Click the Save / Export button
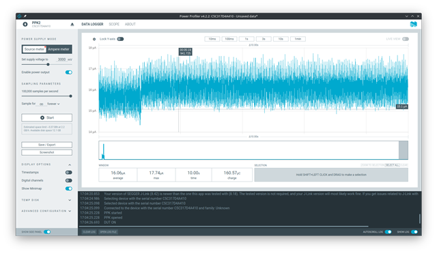Viewport: 437px width, 254px height. point(47,145)
